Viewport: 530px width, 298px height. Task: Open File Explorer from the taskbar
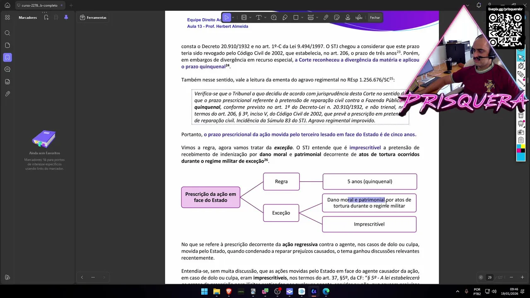coord(217,291)
